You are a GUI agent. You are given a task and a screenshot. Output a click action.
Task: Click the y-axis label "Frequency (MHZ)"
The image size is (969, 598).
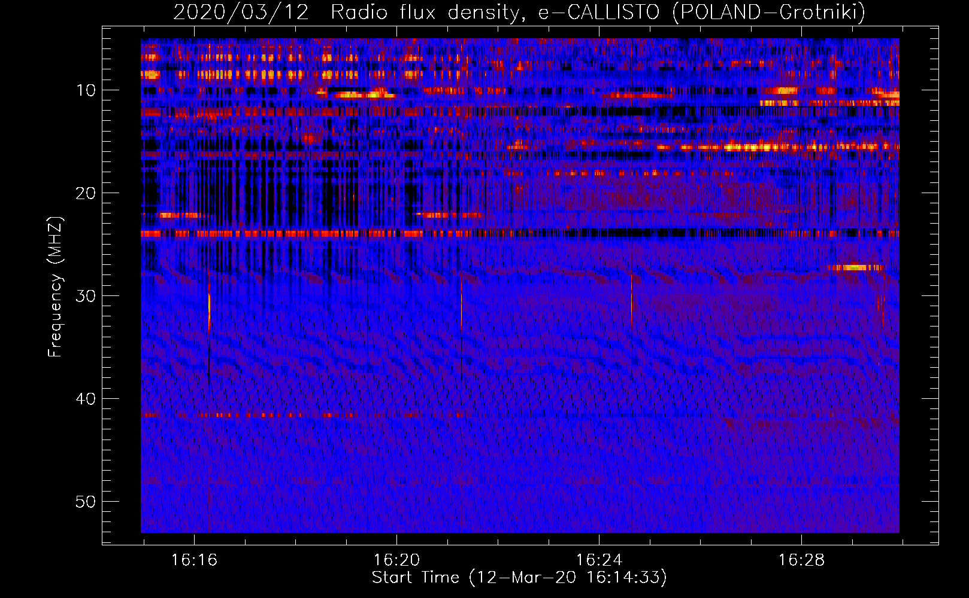(54, 286)
